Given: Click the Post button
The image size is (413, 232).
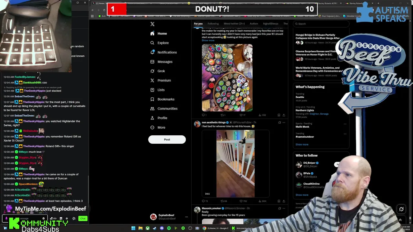Looking at the screenshot, I should point(167,140).
